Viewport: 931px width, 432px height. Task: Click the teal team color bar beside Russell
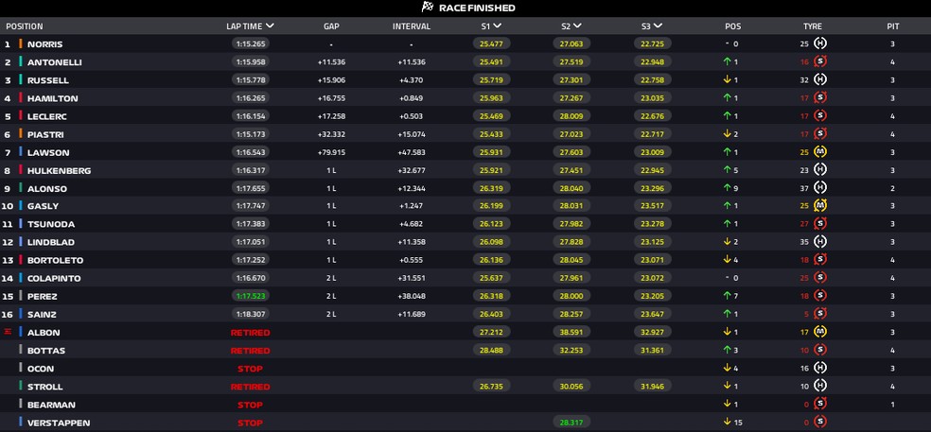[21, 80]
